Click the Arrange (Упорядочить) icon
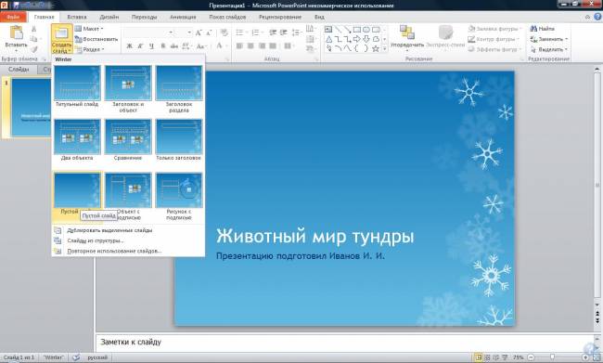The height and width of the screenshot is (363, 603). click(x=407, y=32)
